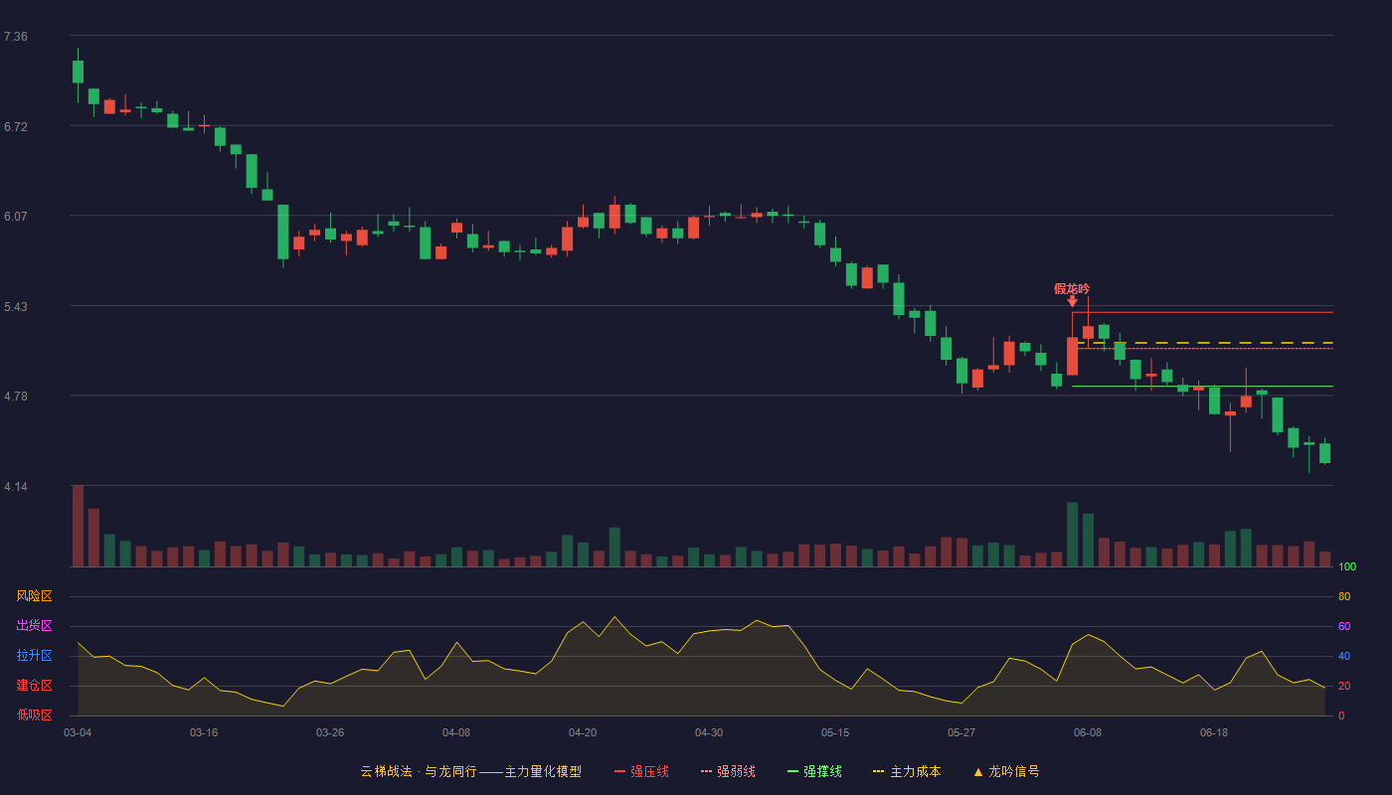Click the 04-08 date label
Screen dimensions: 1392x795
456,732
